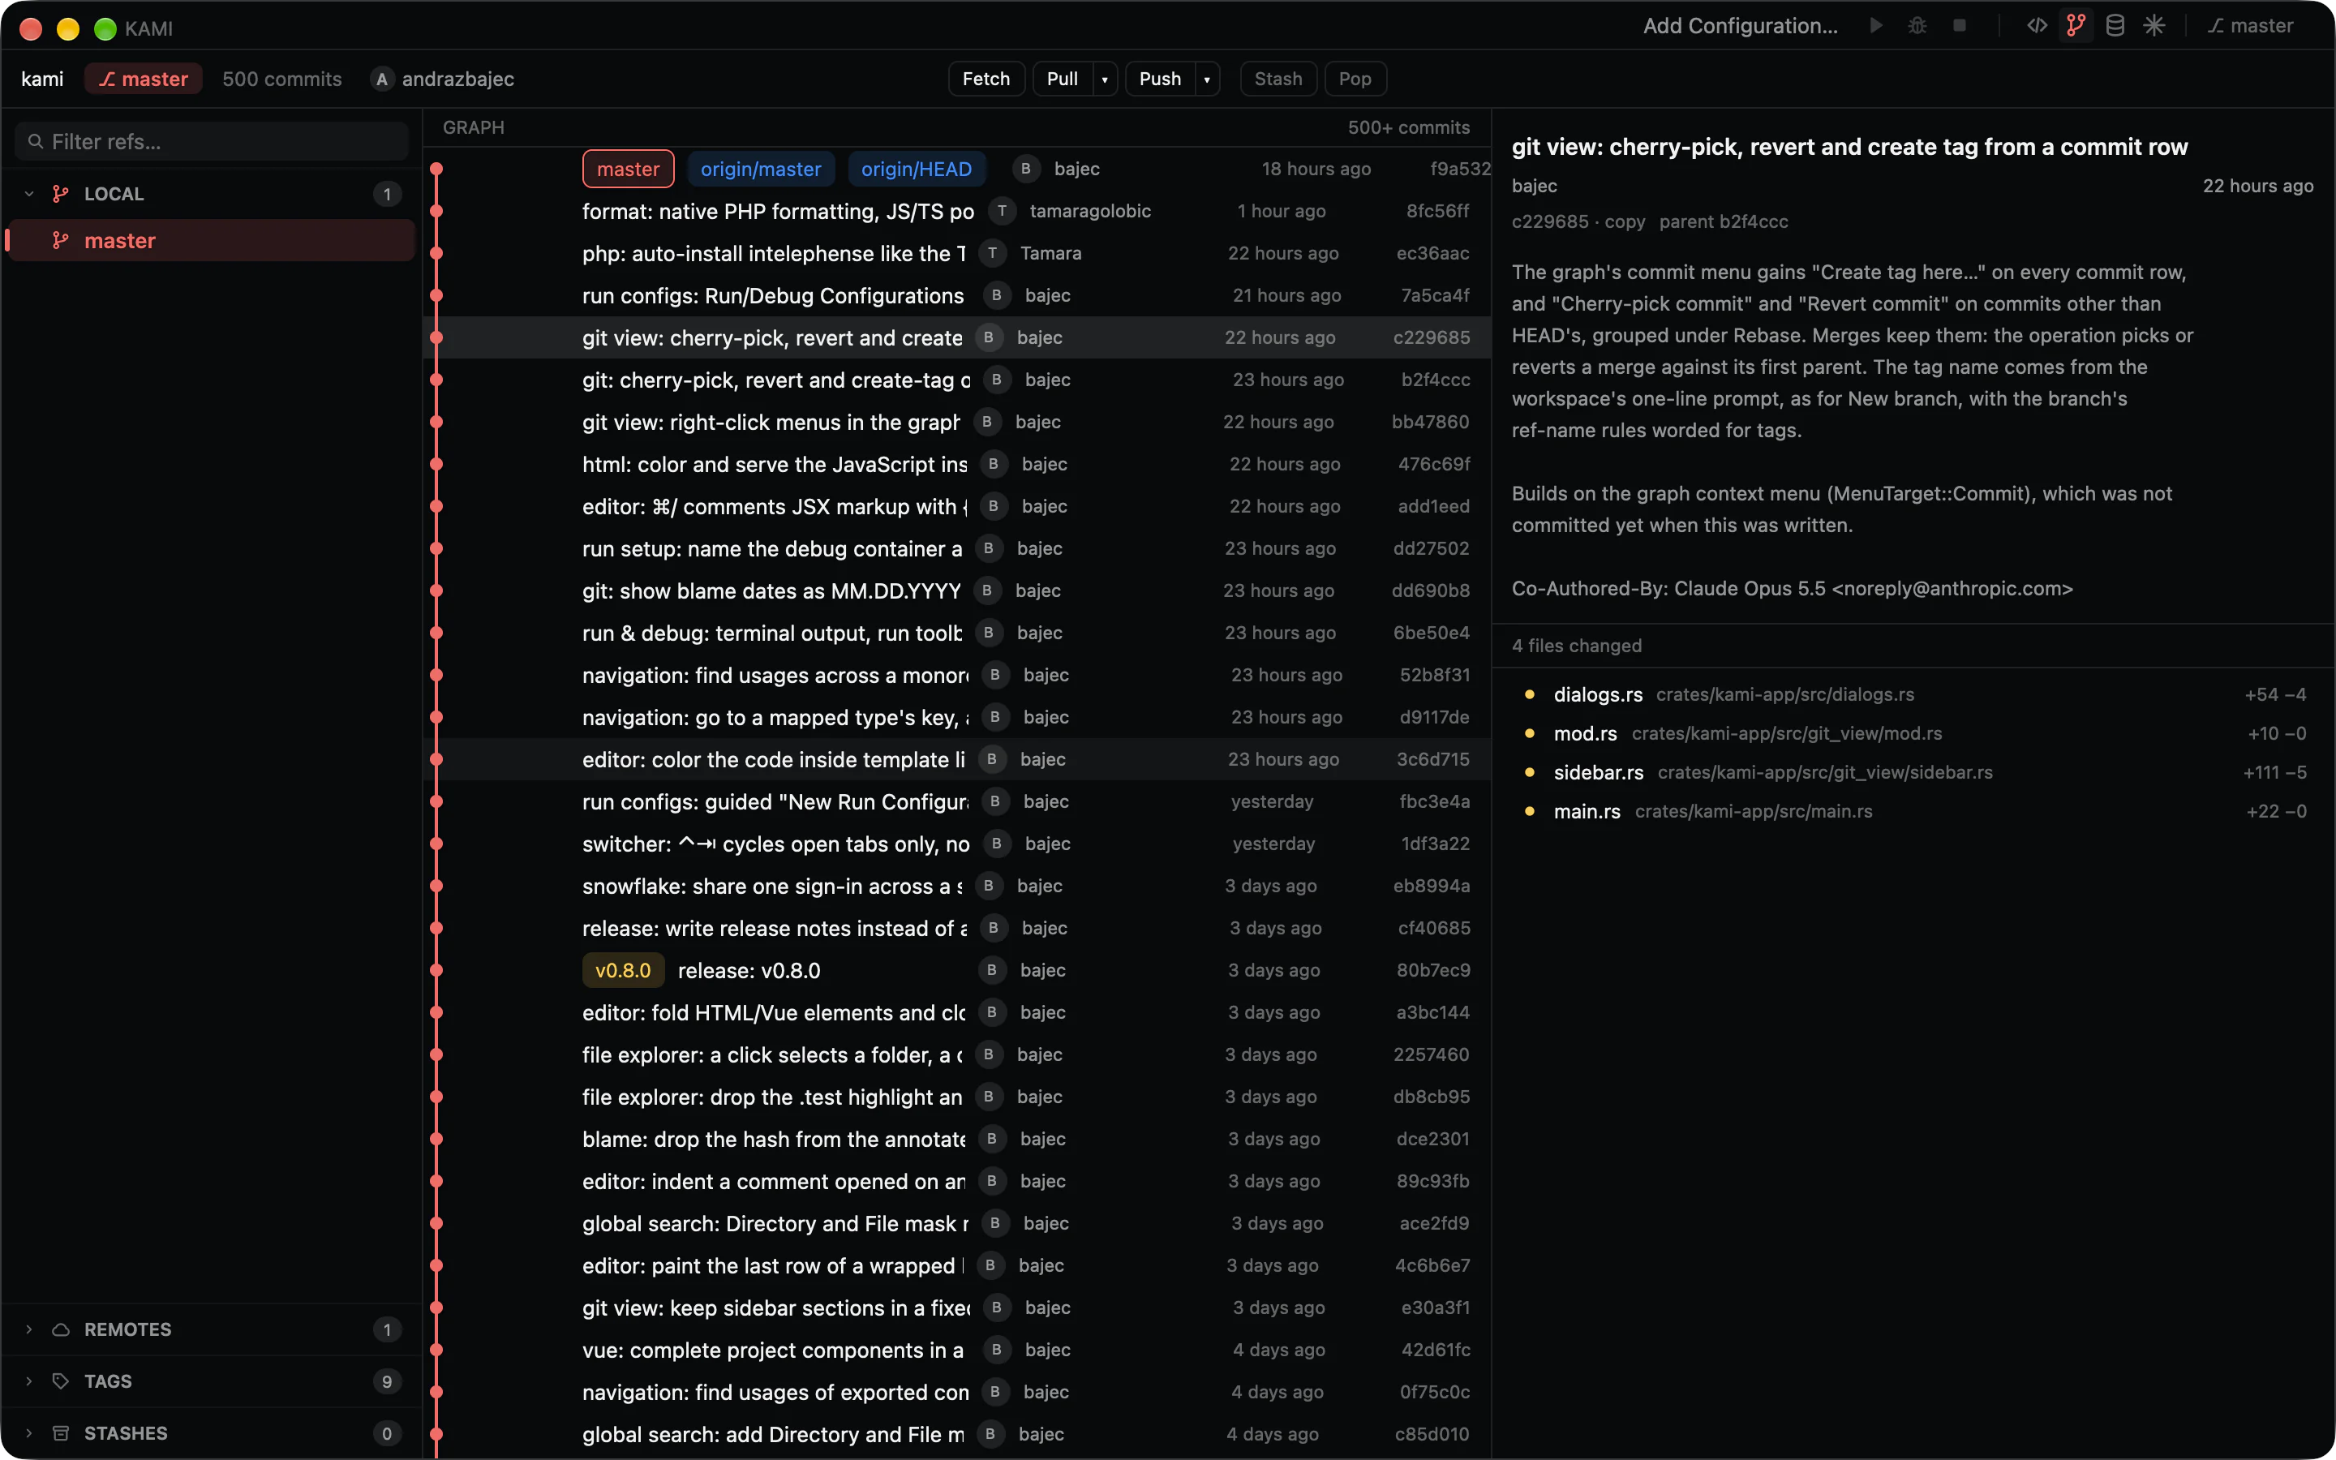Viewport: 2336px width, 1460px height.
Task: Open sidebar.rs changed file
Action: point(1913,772)
